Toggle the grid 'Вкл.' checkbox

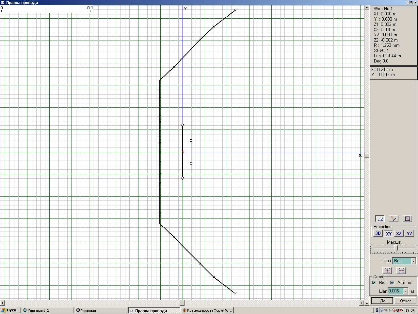(x=374, y=283)
